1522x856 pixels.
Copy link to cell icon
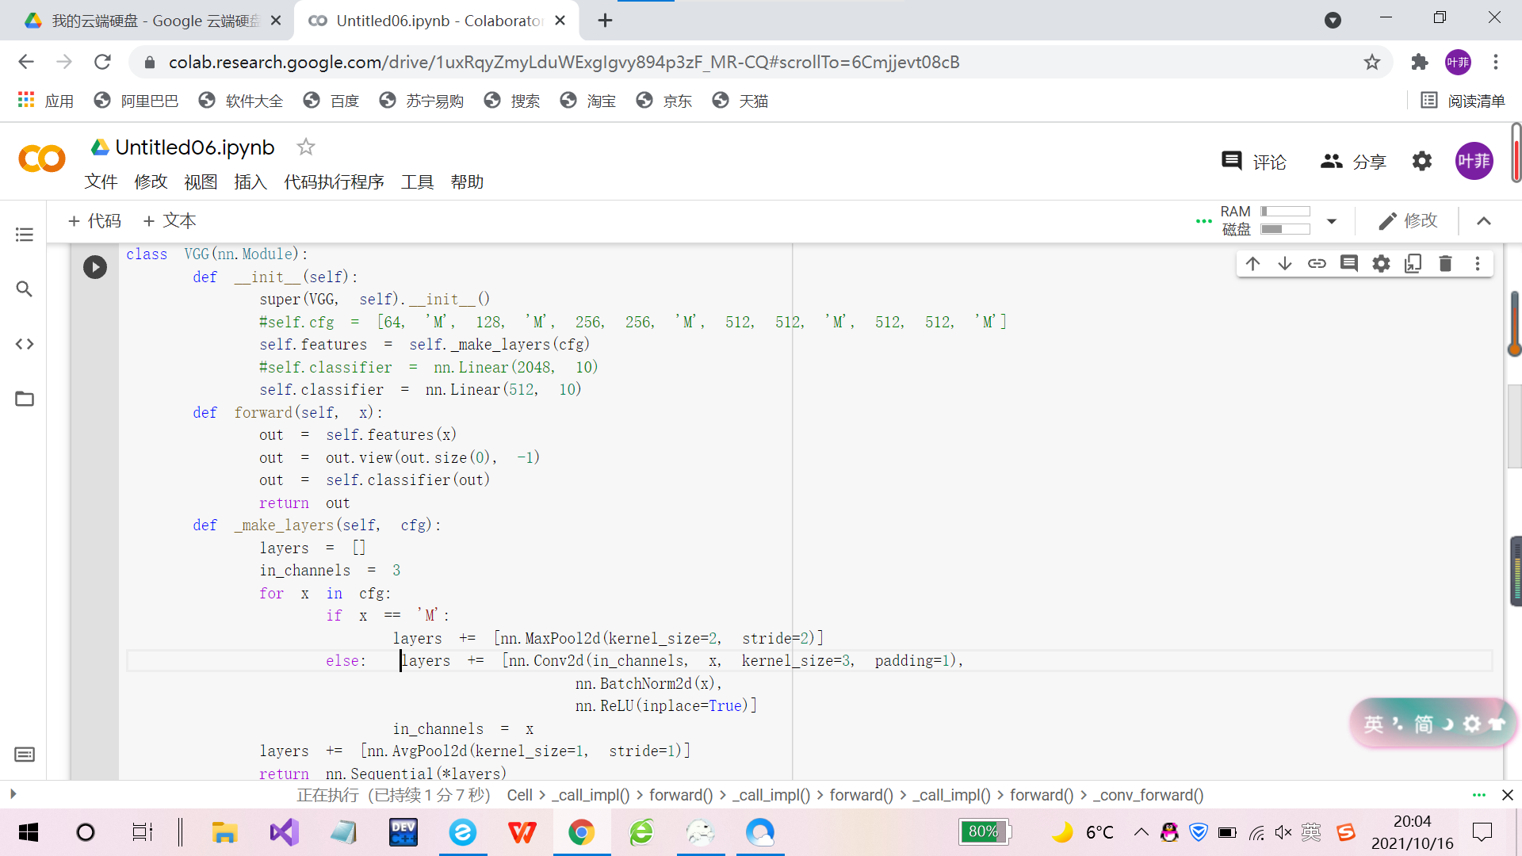[1317, 263]
